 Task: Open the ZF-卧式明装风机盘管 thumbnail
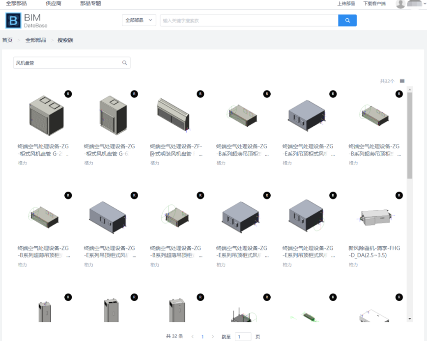(x=173, y=114)
